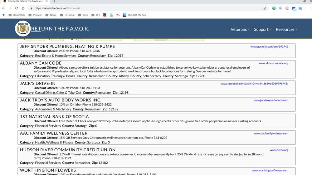Click the browser forward arrow
The width and height of the screenshot is (312, 175).
(10, 8)
